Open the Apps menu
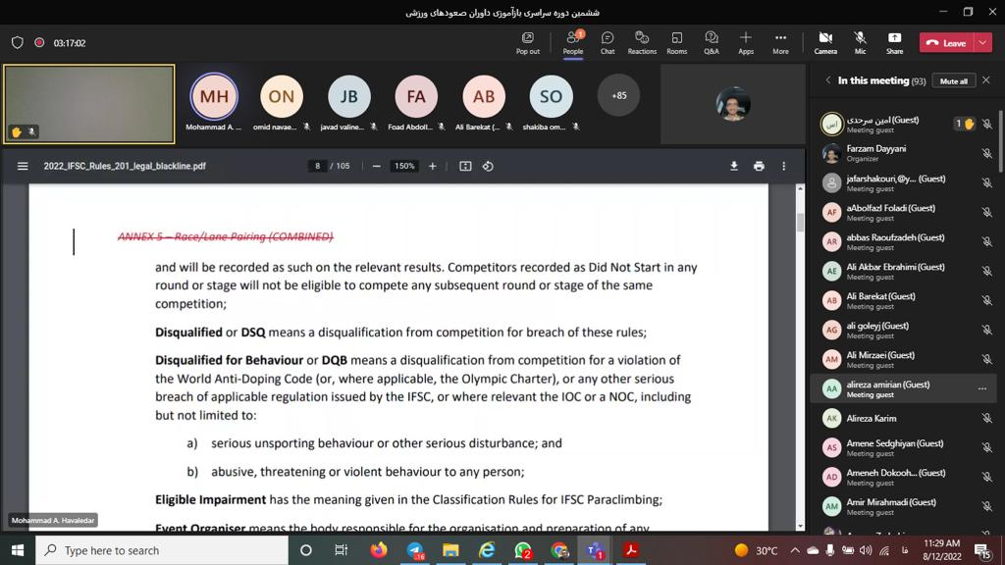Screen dimensions: 1005x565 (746, 42)
